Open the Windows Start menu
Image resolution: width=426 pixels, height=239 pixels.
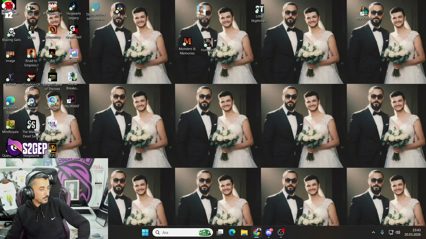[x=145, y=232]
